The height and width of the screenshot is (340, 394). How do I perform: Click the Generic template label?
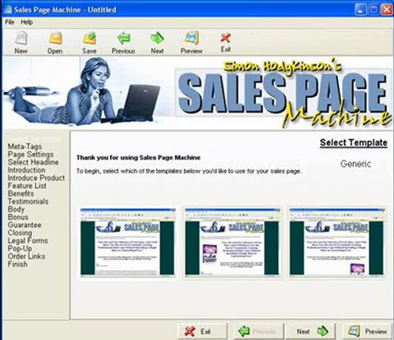[356, 164]
